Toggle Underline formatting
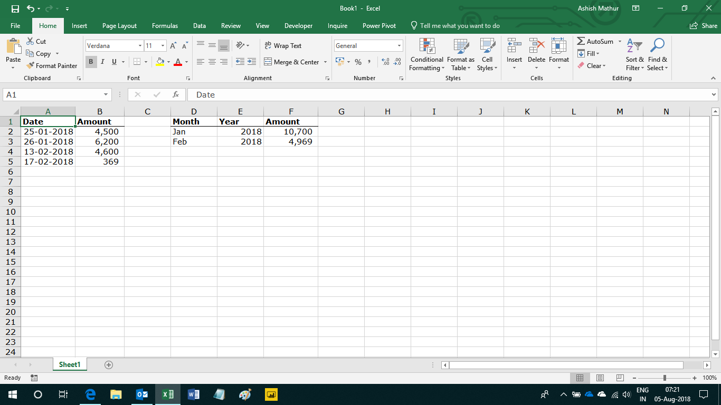This screenshot has height=405, width=721. [x=114, y=62]
